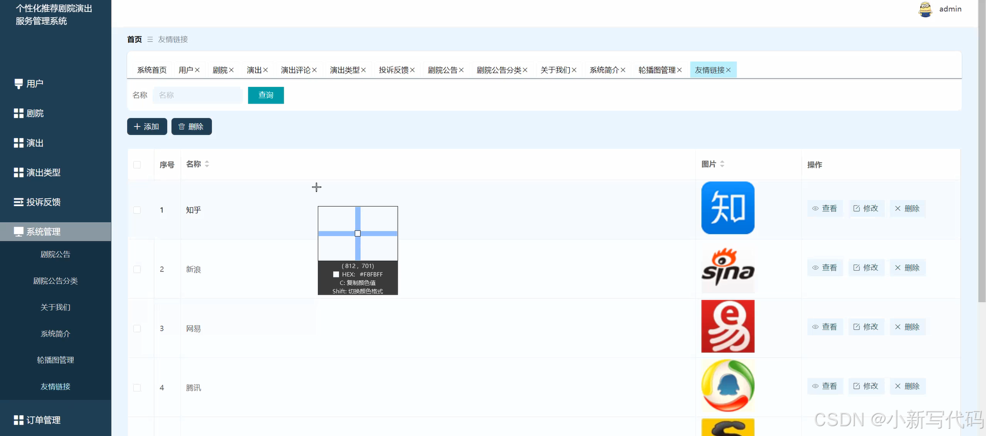Image resolution: width=986 pixels, height=436 pixels.
Task: Open the sina logo thumbnail
Action: click(x=728, y=267)
